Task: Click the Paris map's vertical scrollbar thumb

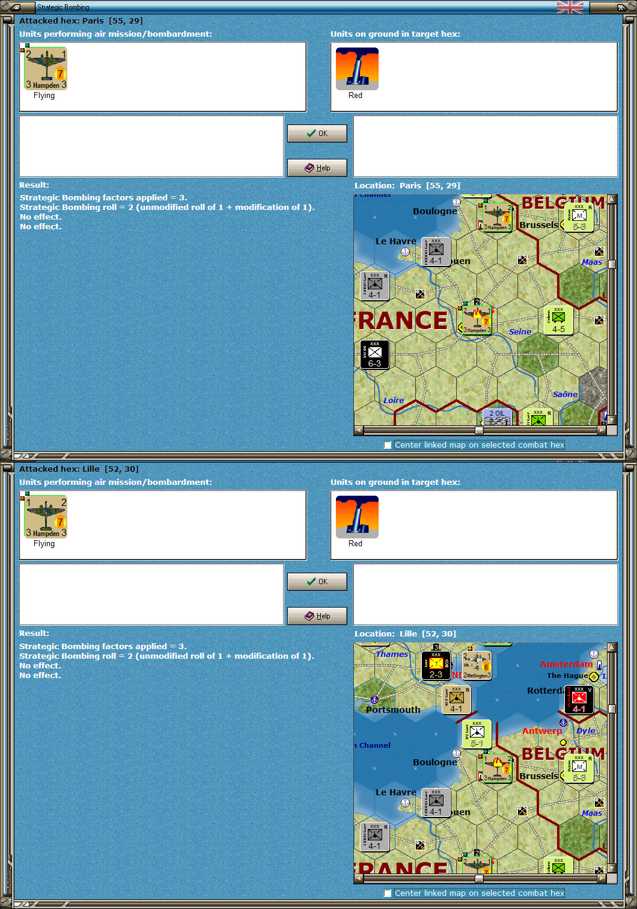Action: coord(612,263)
